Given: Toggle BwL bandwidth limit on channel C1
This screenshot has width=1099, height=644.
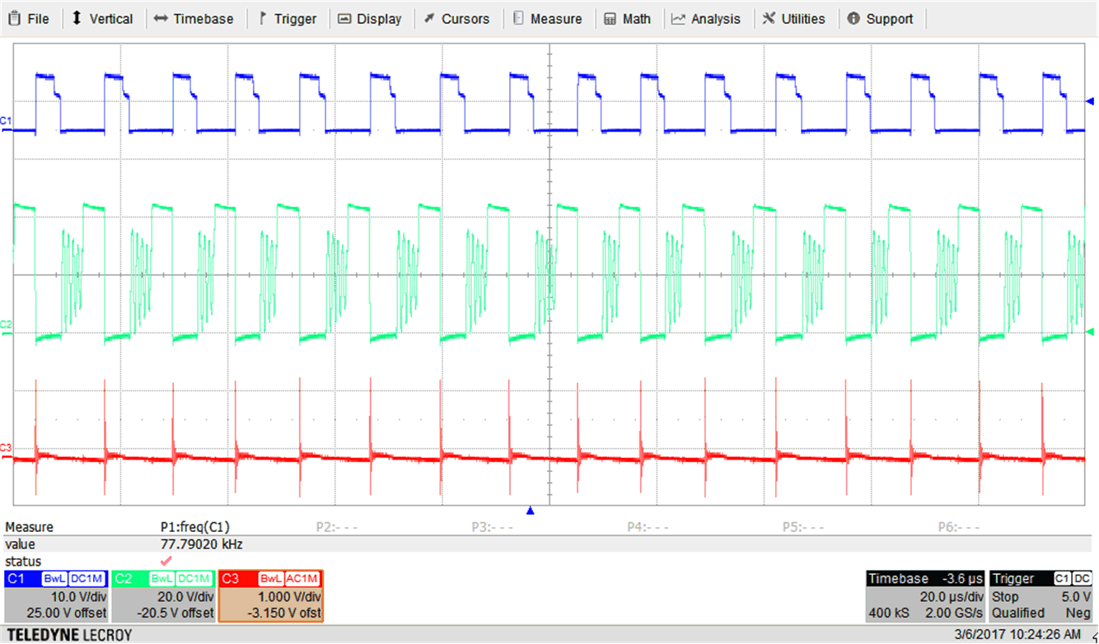Looking at the screenshot, I should click(x=54, y=578).
